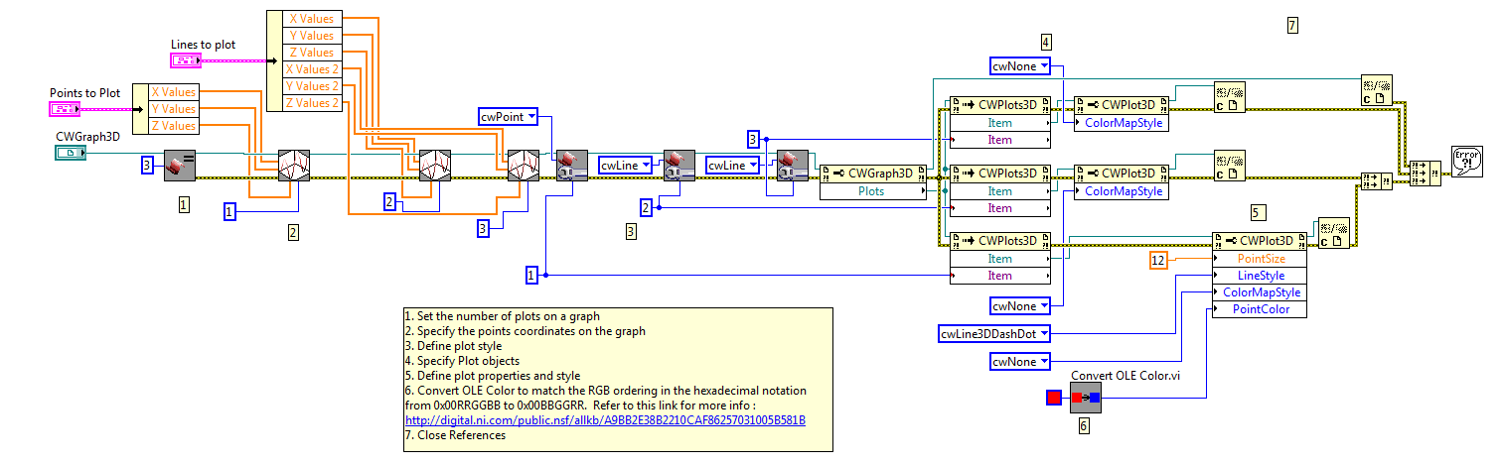Select the CWGraph3D property node header

[x=873, y=174]
